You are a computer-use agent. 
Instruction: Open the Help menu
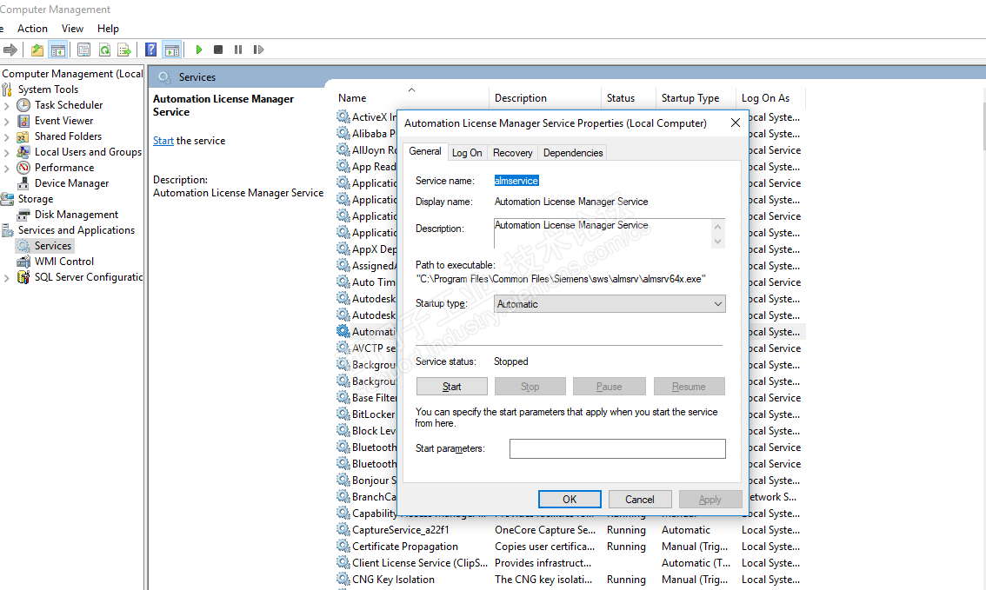point(108,29)
